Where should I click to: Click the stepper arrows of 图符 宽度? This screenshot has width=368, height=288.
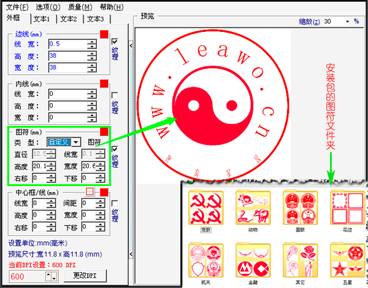point(100,166)
